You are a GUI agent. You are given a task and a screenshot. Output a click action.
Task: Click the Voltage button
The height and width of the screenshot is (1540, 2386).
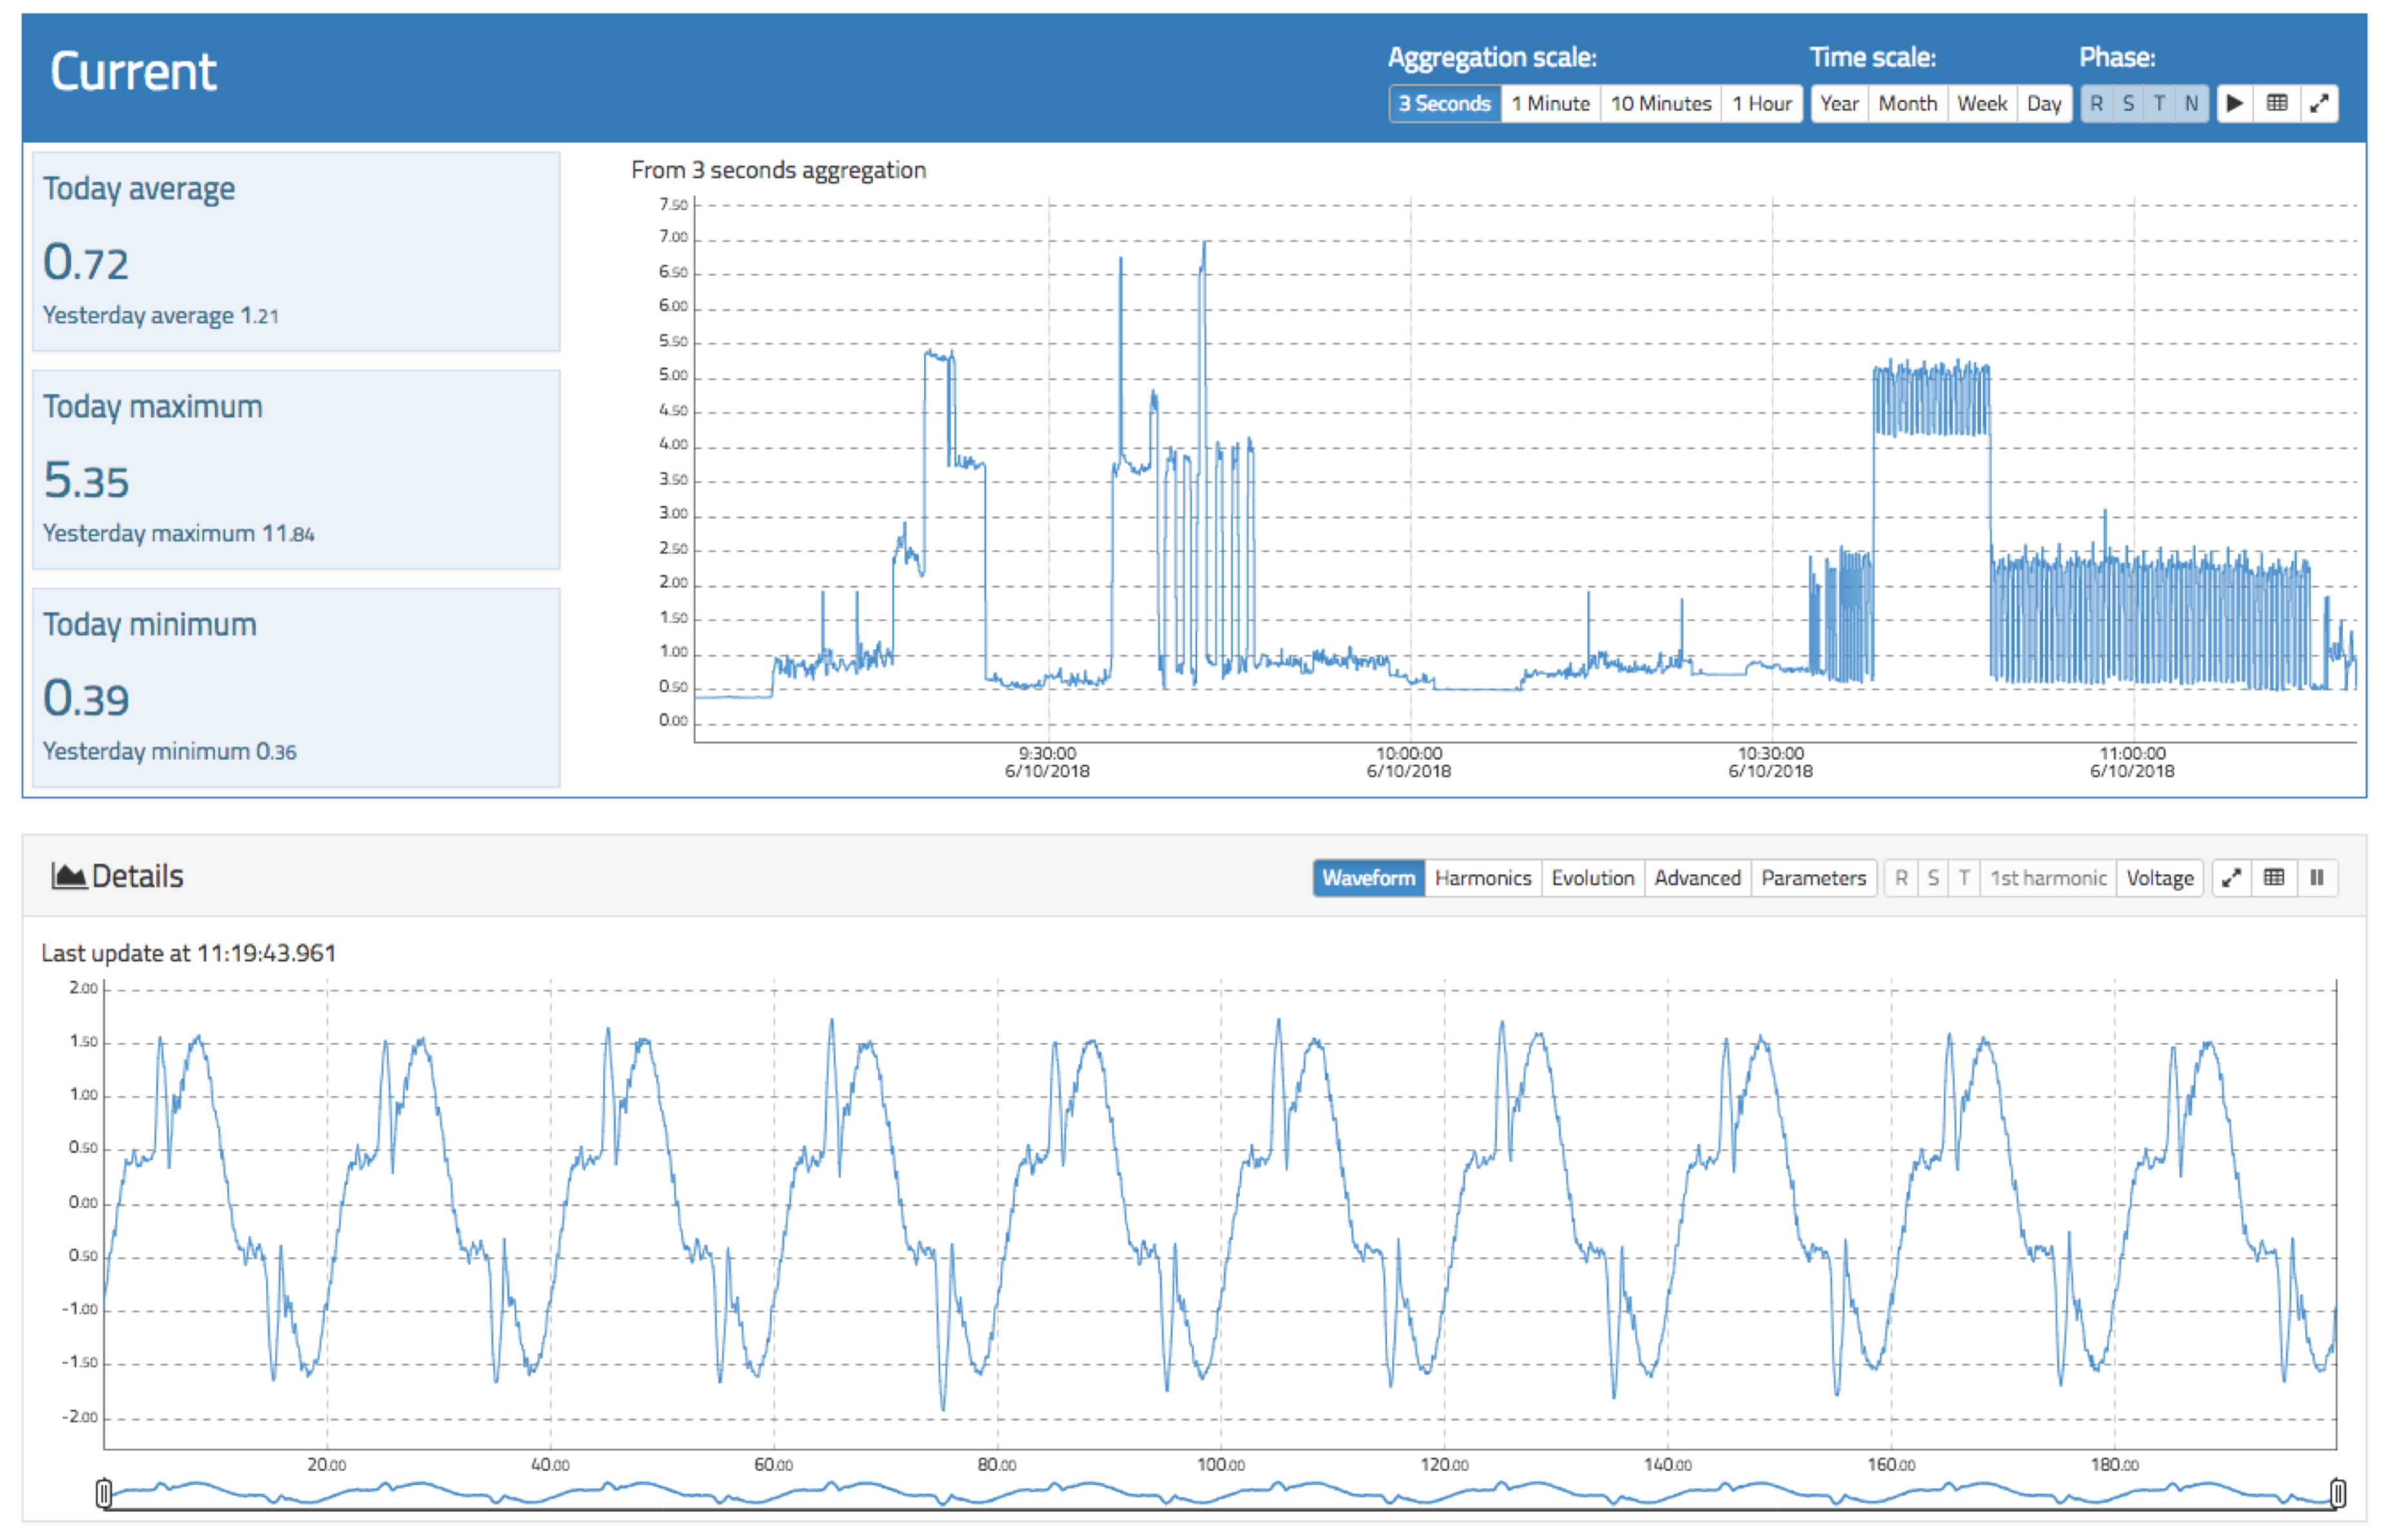2160,878
